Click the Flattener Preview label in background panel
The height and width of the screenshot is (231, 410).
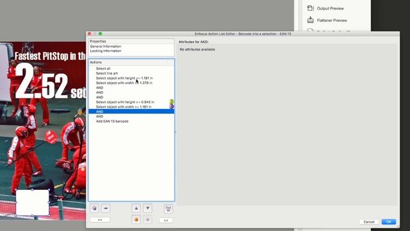tap(332, 20)
